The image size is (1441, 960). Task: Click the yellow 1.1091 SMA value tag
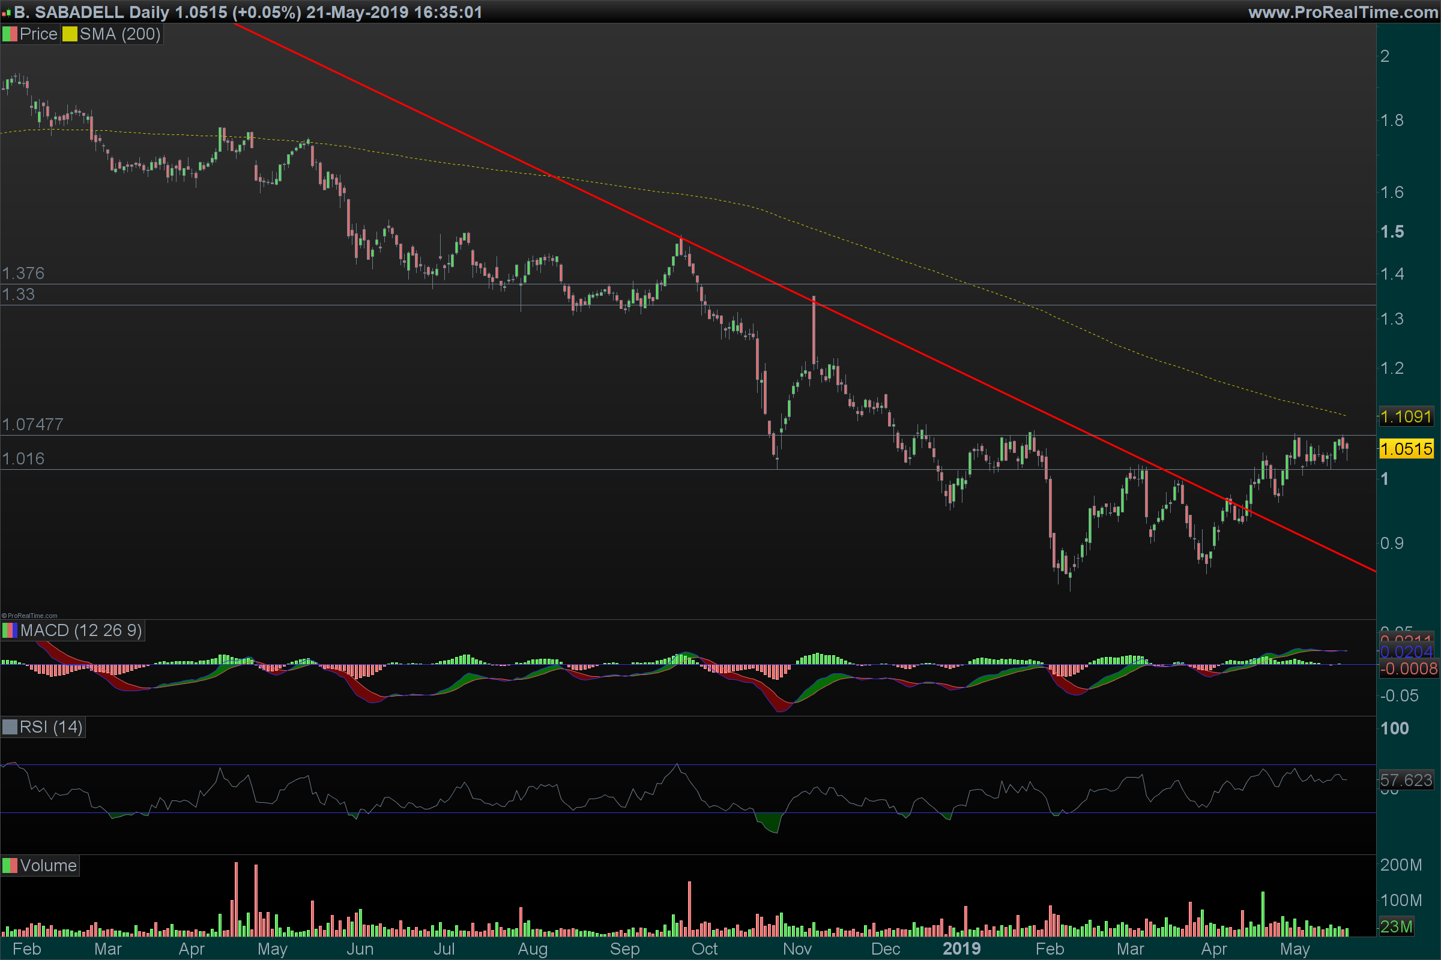(1406, 417)
